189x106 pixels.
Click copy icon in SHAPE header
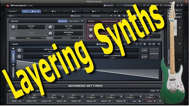pyautogui.click(x=150, y=44)
